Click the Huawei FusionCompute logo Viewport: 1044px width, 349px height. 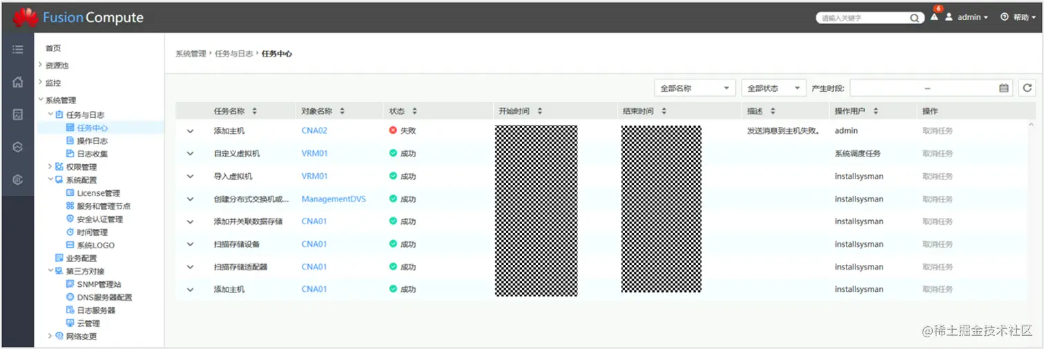coord(78,18)
